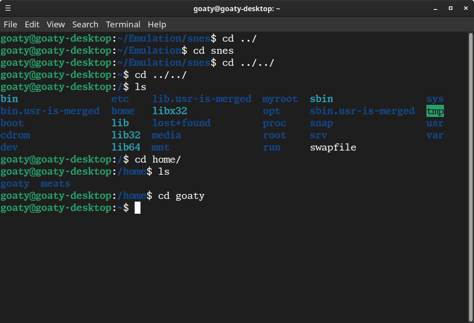Click 'sbin' in the root listing
The width and height of the screenshot is (474, 323).
click(321, 99)
